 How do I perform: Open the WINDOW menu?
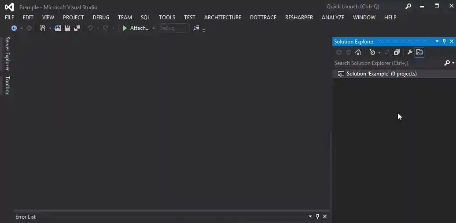364,18
